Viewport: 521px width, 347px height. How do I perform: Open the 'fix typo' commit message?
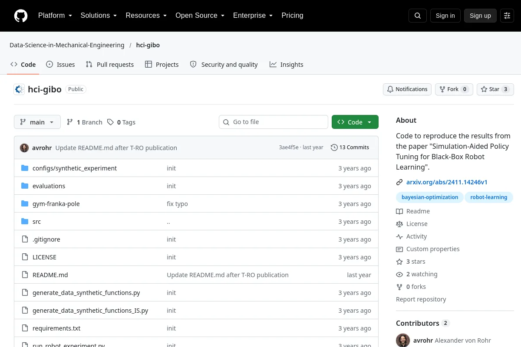[178, 204]
